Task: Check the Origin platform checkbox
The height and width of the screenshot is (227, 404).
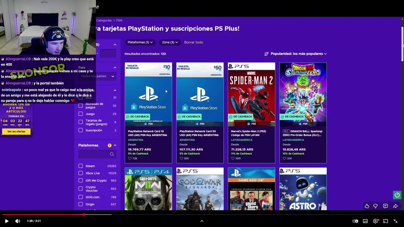Action: (x=80, y=204)
